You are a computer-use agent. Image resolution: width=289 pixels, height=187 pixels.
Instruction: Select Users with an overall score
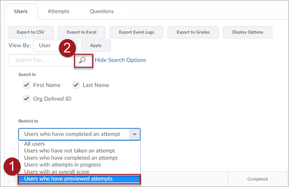79,172
